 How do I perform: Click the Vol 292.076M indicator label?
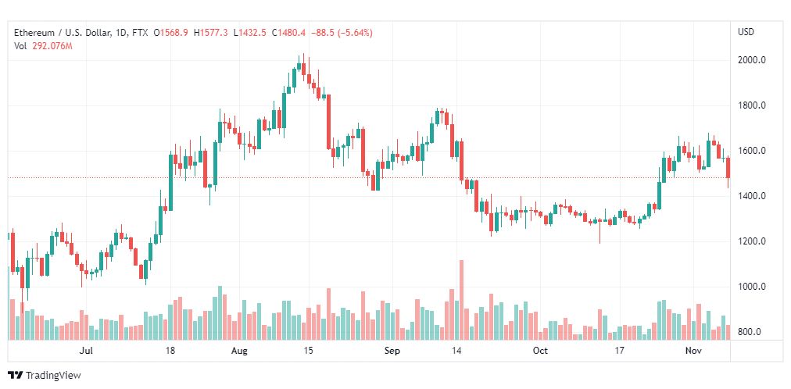tap(44, 46)
